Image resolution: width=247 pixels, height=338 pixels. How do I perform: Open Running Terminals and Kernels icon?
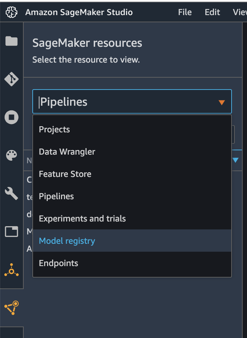(x=11, y=117)
